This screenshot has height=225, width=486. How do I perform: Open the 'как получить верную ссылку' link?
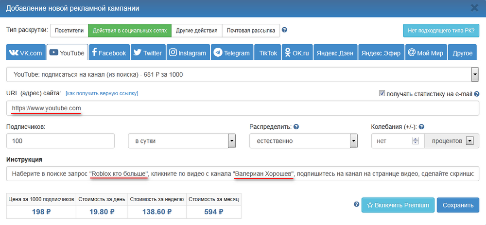click(x=102, y=93)
